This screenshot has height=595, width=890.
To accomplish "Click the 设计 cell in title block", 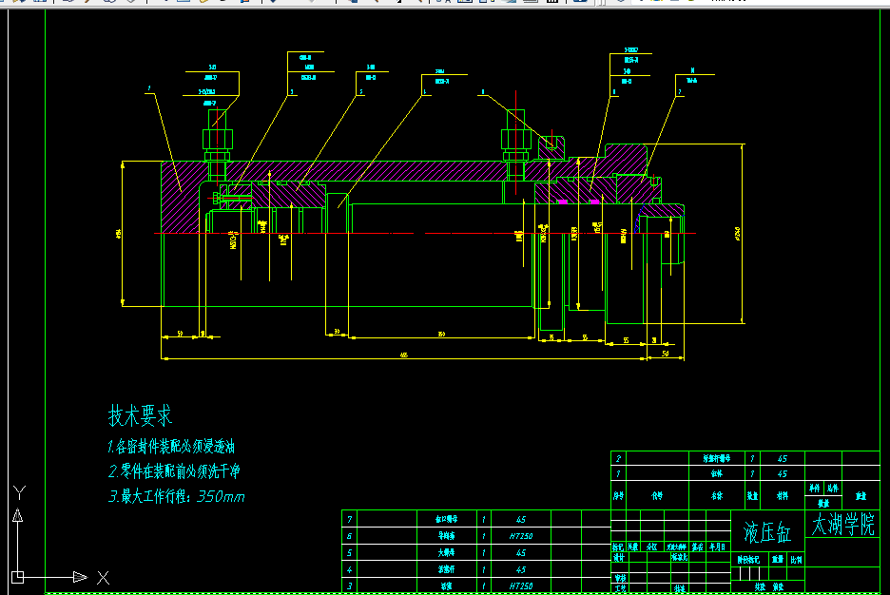I will (x=619, y=558).
